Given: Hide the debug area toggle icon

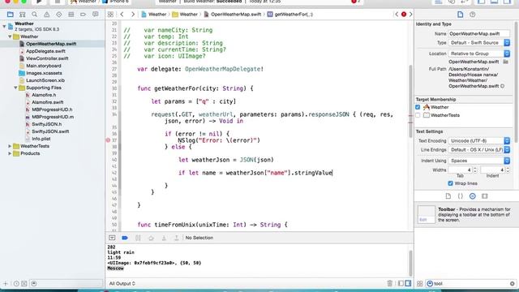Looking at the screenshot, I should pos(112,238).
